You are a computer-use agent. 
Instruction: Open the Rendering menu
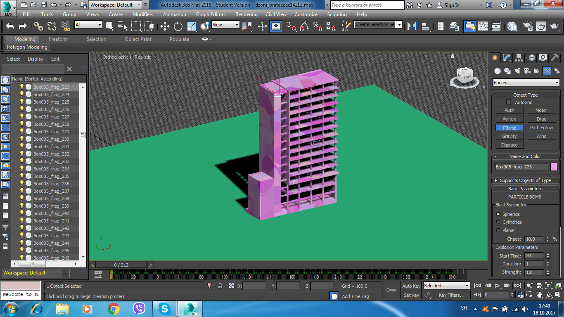tap(246, 14)
